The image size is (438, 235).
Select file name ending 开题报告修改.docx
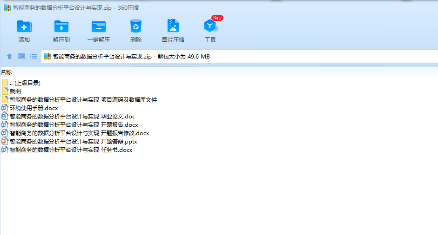pyautogui.click(x=79, y=133)
